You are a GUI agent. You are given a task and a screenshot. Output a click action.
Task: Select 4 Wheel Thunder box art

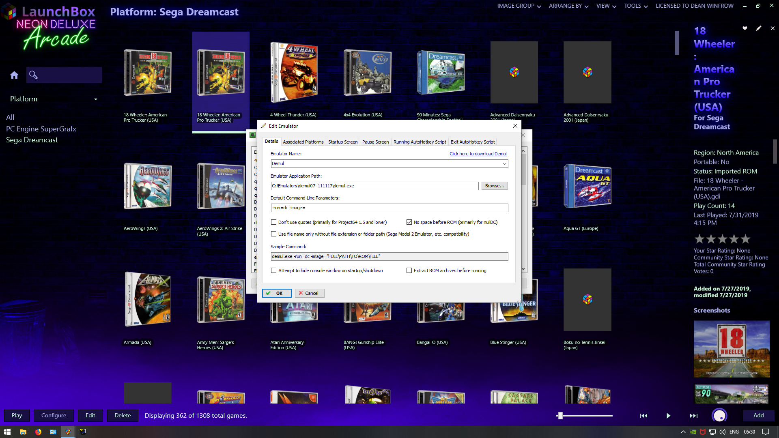click(x=294, y=72)
